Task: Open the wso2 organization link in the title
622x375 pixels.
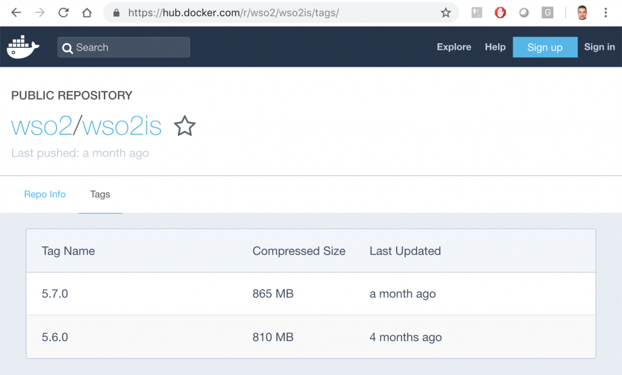Action: [41, 126]
